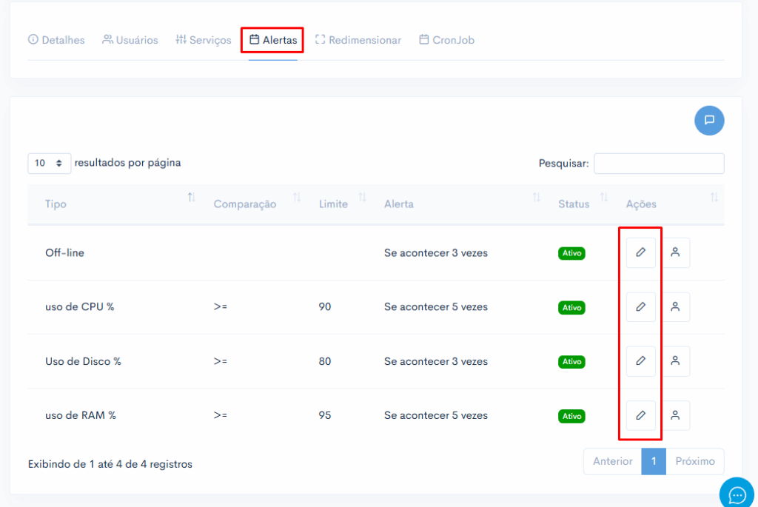This screenshot has height=507, width=758.
Task: Open the CronJob tab
Action: (446, 40)
